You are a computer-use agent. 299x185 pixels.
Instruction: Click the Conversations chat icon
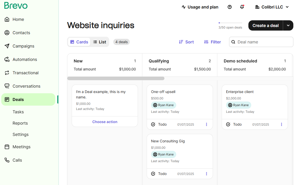[x=7, y=86]
